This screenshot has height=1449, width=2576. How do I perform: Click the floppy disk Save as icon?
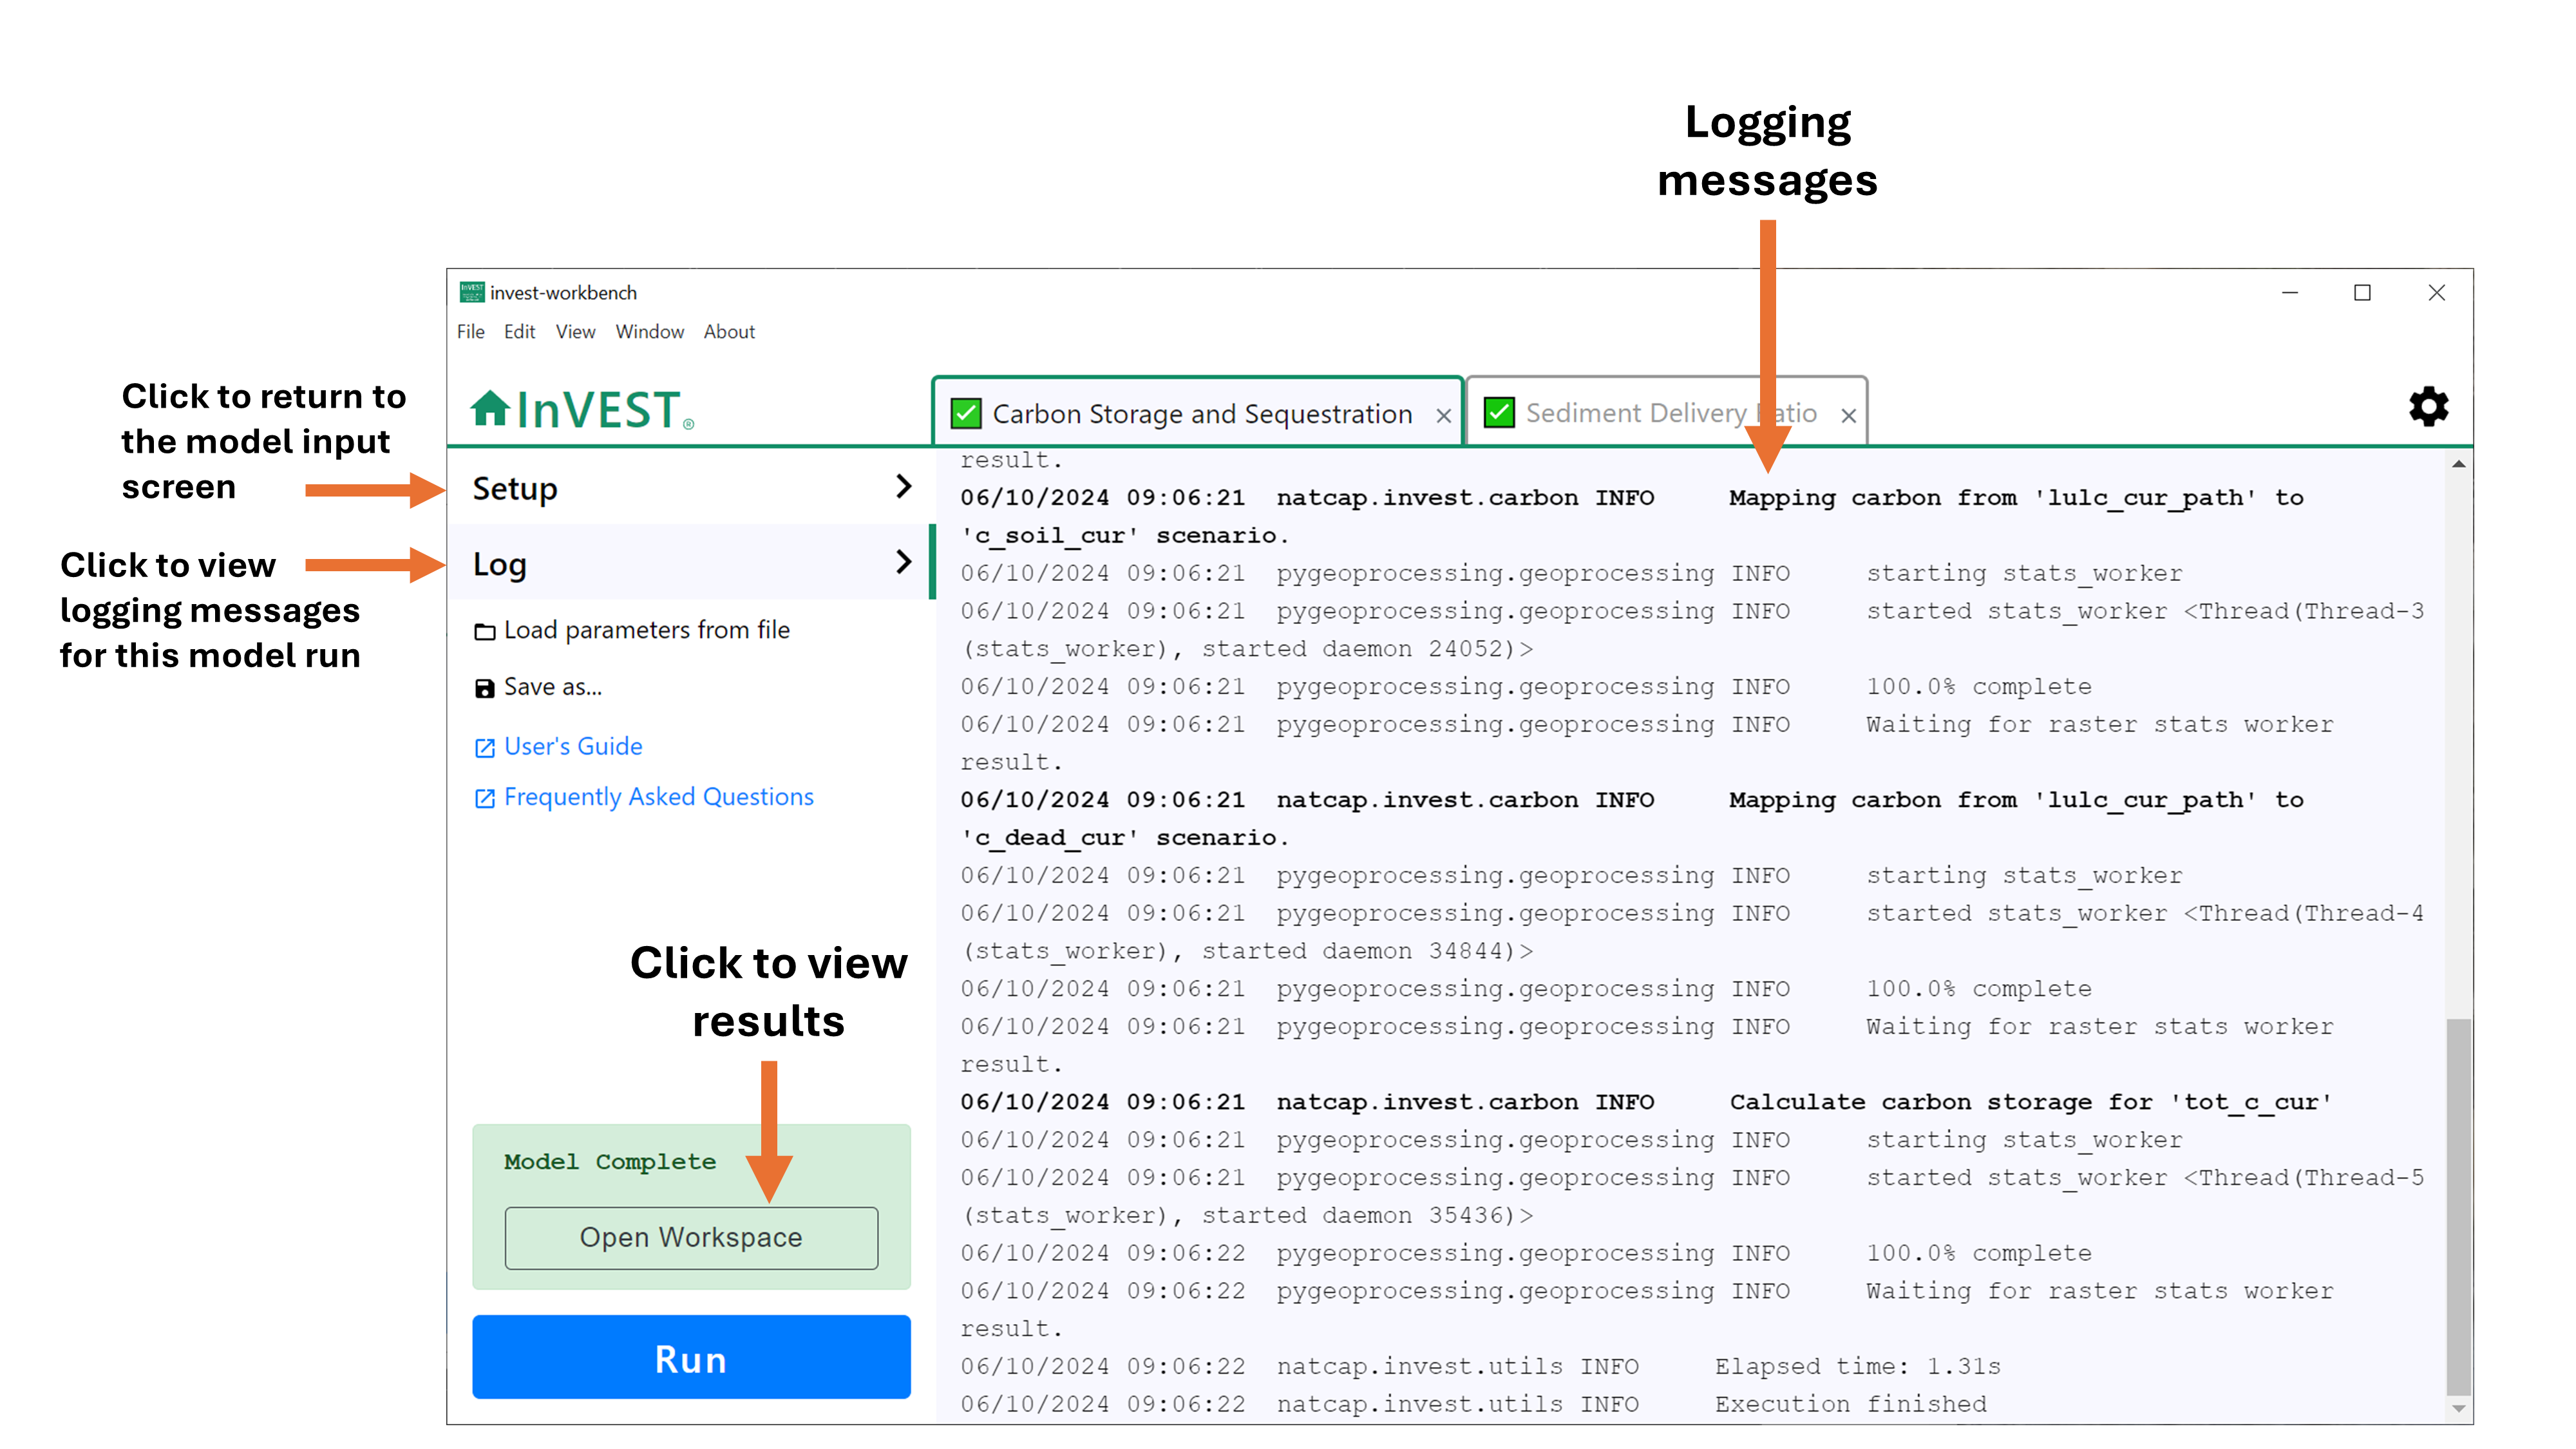coord(485,688)
